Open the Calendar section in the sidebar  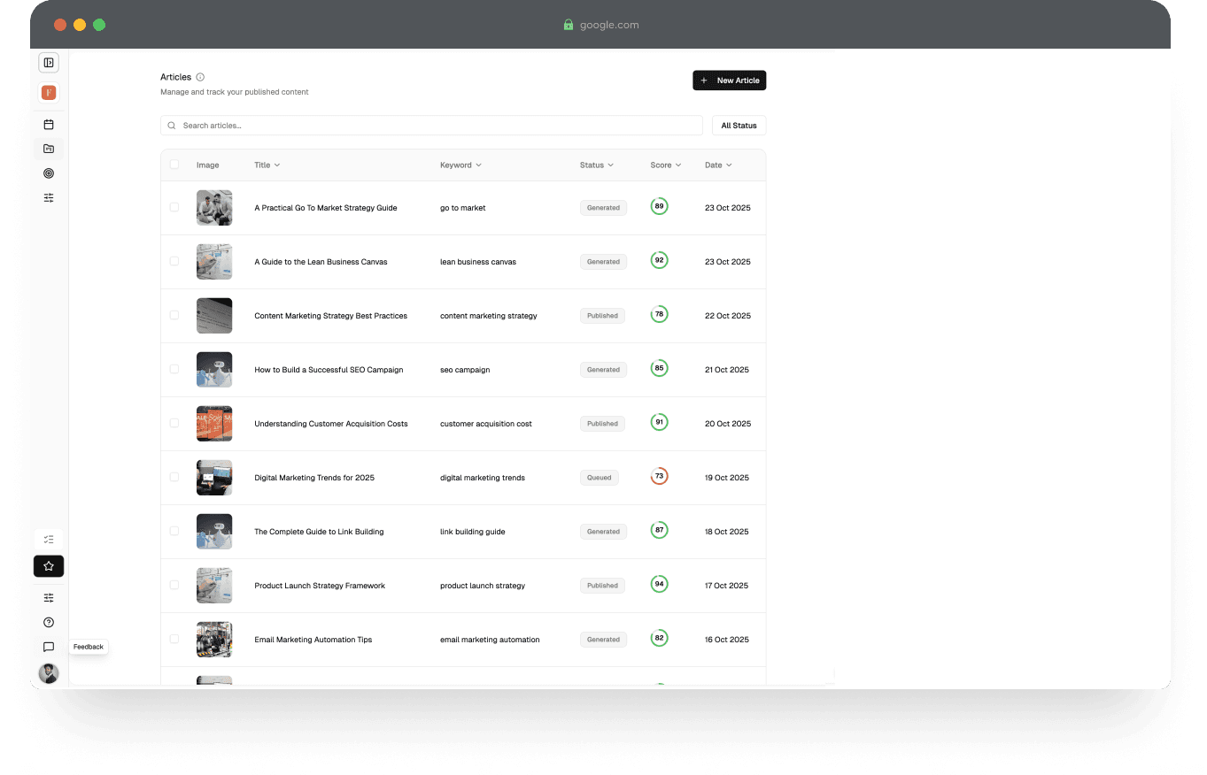[x=49, y=124]
